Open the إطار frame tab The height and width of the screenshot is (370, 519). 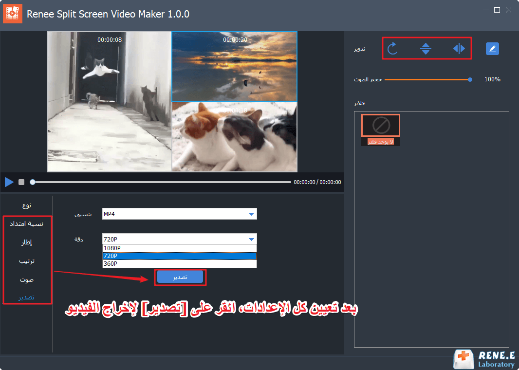tap(27, 242)
